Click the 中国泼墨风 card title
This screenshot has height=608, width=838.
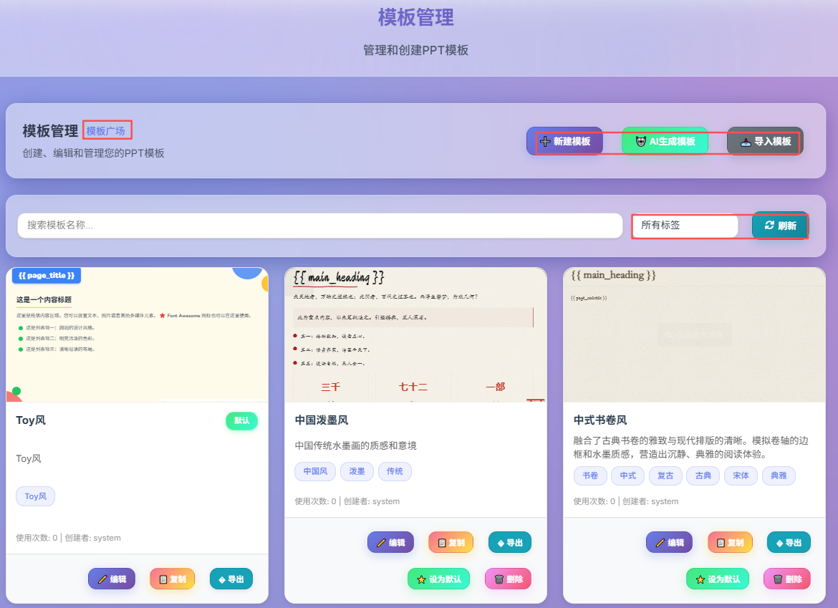[322, 420]
